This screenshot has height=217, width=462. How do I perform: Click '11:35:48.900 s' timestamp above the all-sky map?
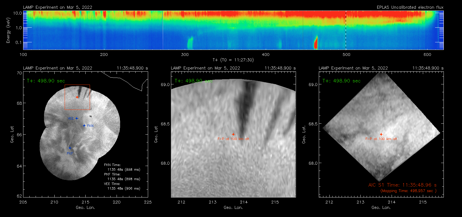(x=132, y=68)
